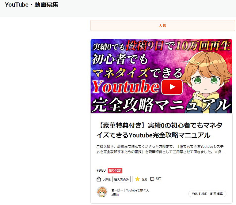Click the 購入者のみ badge
The height and width of the screenshot is (205, 236).
tap(121, 179)
